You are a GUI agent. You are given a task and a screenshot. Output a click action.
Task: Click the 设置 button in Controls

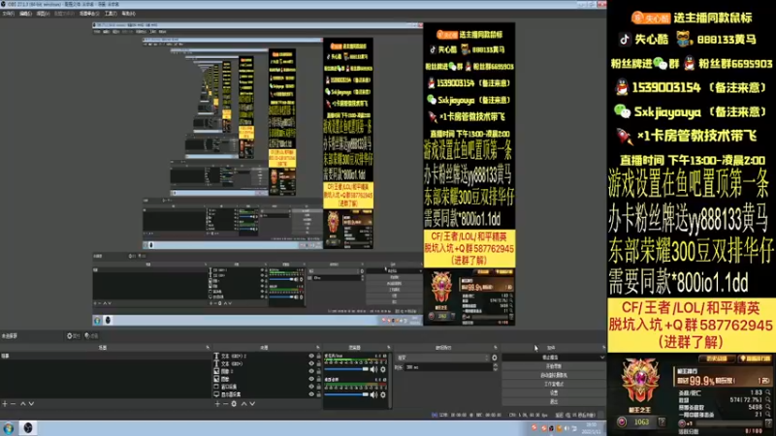click(x=554, y=393)
